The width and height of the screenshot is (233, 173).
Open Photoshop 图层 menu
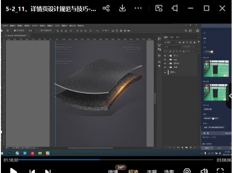point(27,26)
